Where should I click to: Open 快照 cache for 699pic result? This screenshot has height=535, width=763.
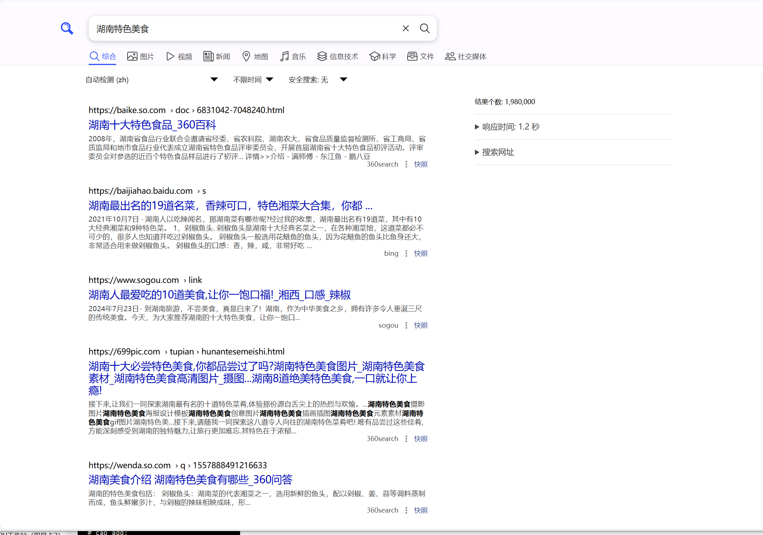421,439
